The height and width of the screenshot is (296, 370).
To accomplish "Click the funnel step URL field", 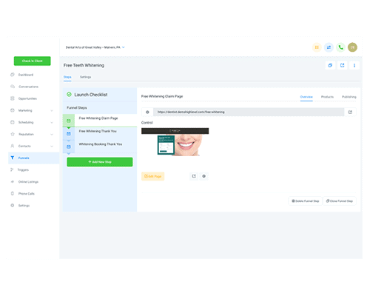I will click(249, 112).
